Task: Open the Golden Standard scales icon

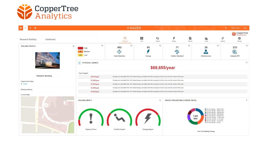Action: (177, 52)
